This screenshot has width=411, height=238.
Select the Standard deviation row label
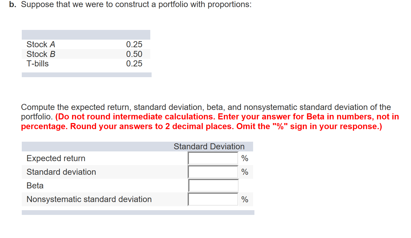click(61, 172)
